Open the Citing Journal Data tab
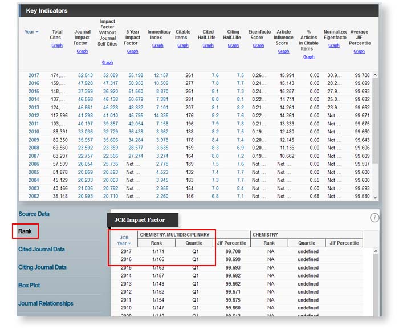The width and height of the screenshot is (399, 334). click(42, 267)
